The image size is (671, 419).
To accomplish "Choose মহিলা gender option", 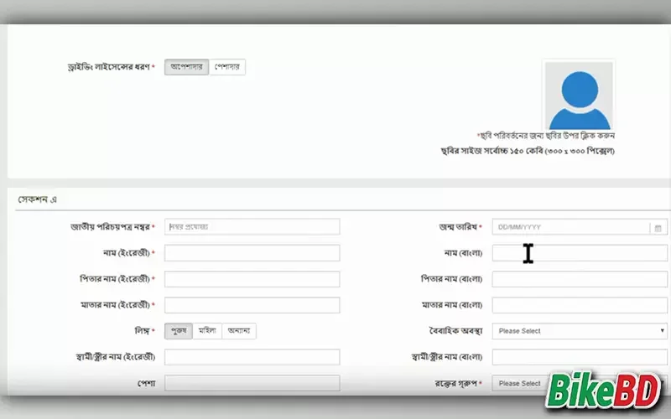I will pos(207,331).
